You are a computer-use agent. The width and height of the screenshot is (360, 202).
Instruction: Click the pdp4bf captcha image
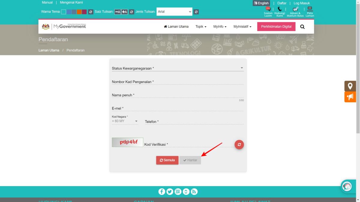[127, 142]
